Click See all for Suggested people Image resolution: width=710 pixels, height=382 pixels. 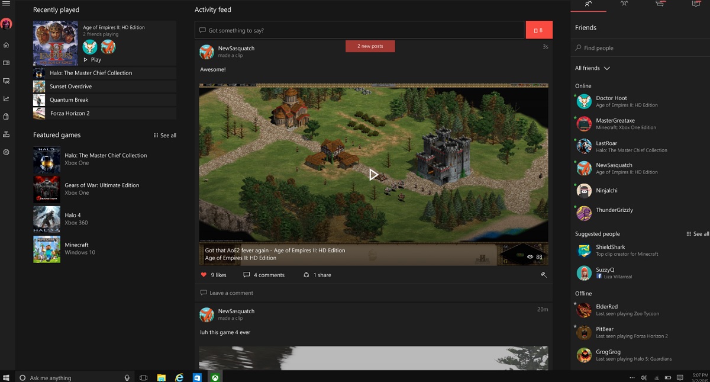tap(698, 234)
